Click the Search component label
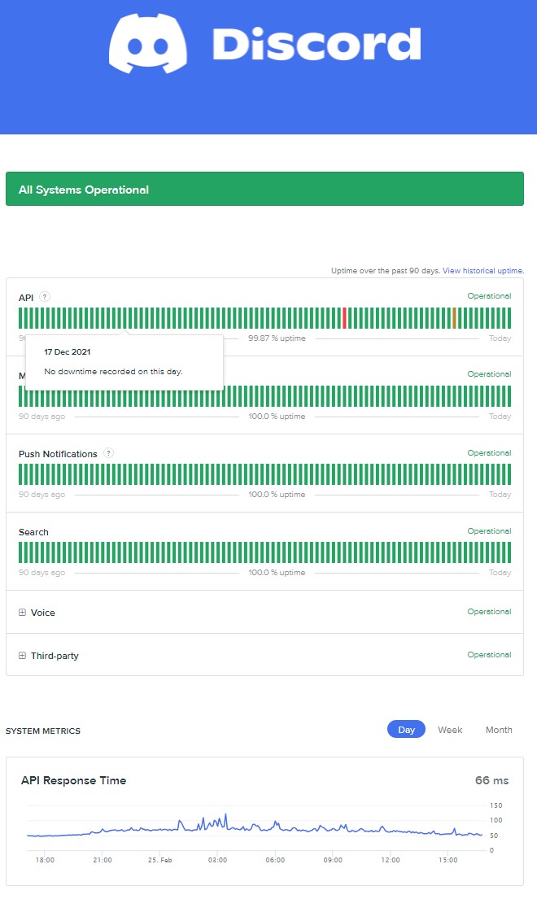The height and width of the screenshot is (899, 537). point(33,532)
